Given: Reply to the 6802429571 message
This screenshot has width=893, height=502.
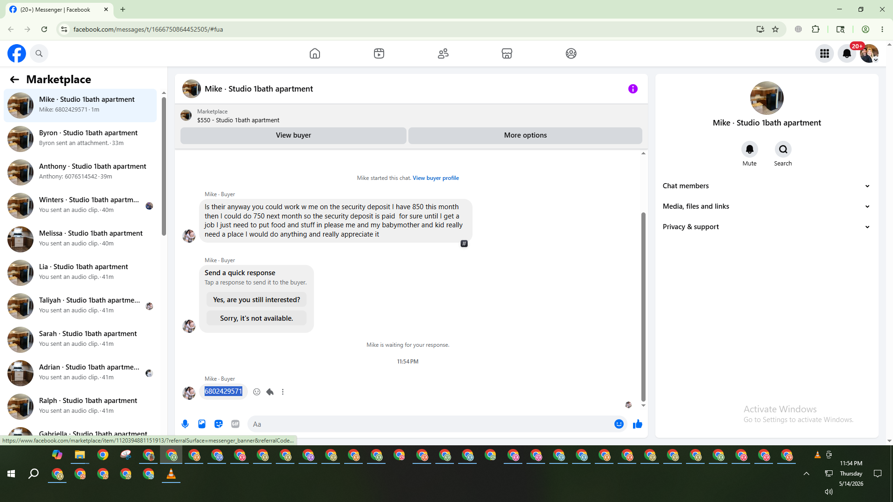Looking at the screenshot, I should (x=270, y=392).
